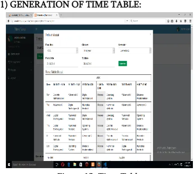Close the Dashboard browser tab
This screenshot has width=195, height=174.
56,15
